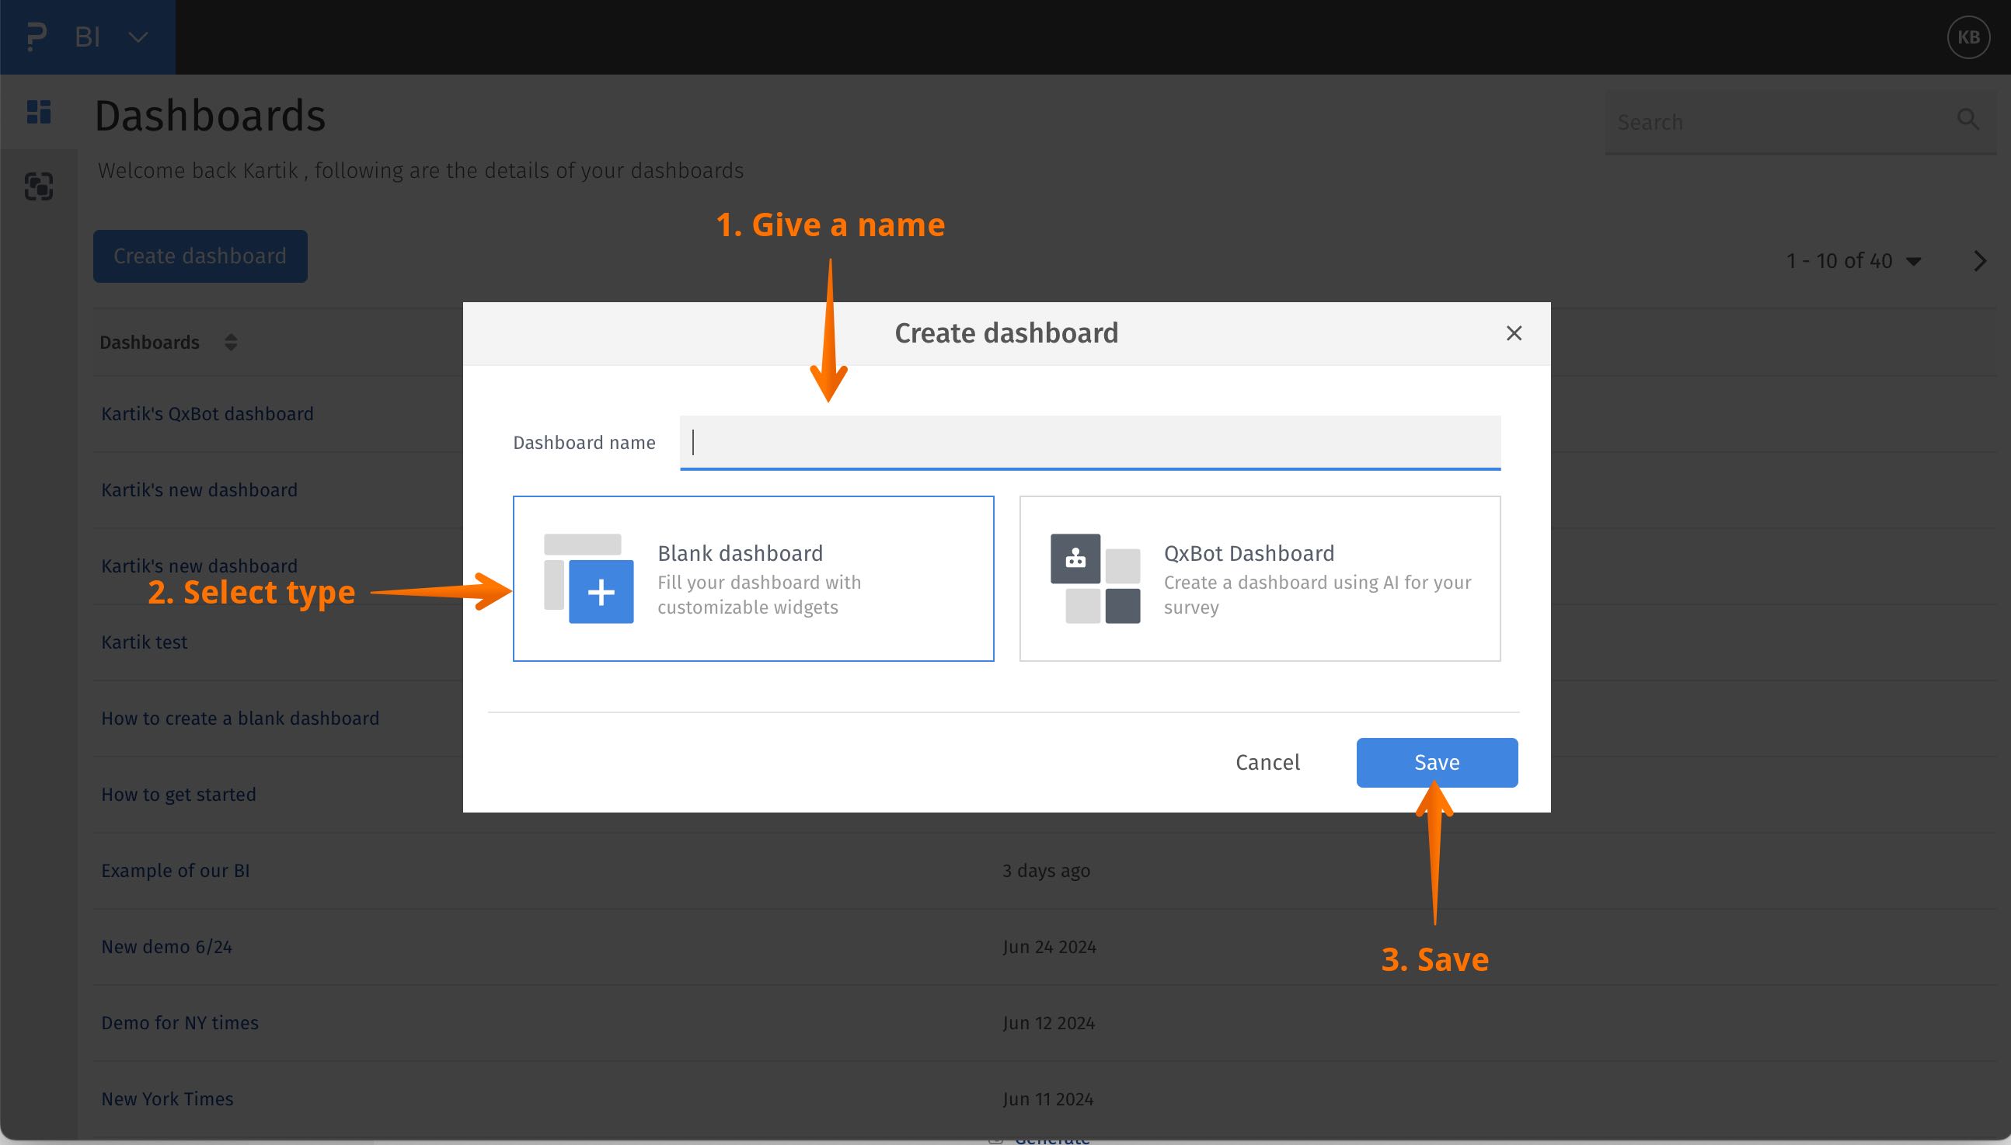The width and height of the screenshot is (2011, 1145).
Task: Select the QxBot Dashboard type
Action: click(1259, 578)
